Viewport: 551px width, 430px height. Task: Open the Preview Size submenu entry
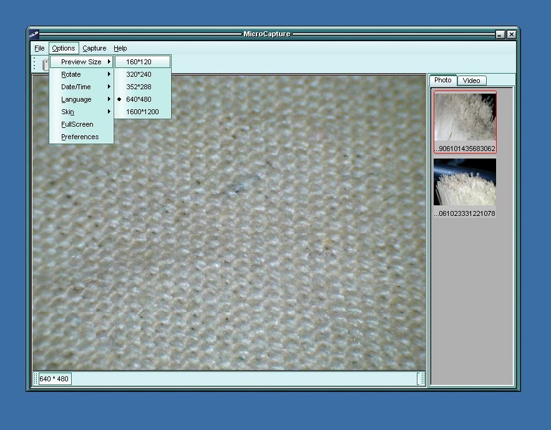81,62
